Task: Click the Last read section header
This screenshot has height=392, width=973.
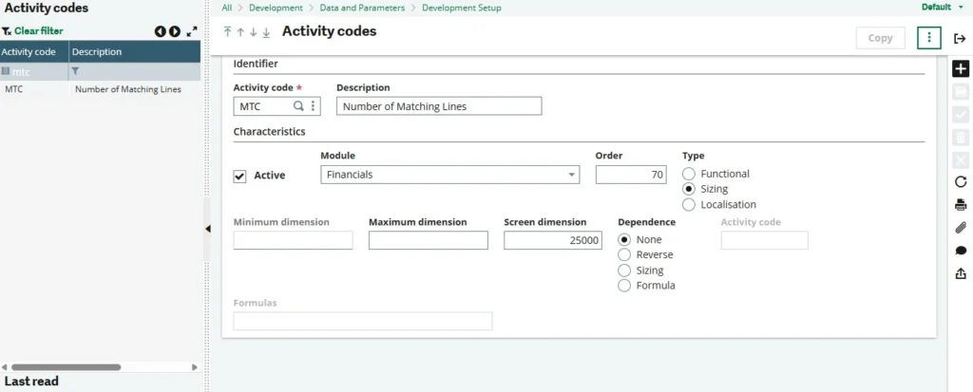Action: pyautogui.click(x=31, y=382)
